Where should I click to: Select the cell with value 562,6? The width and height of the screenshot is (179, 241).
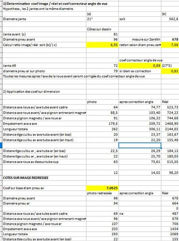click(x=170, y=19)
